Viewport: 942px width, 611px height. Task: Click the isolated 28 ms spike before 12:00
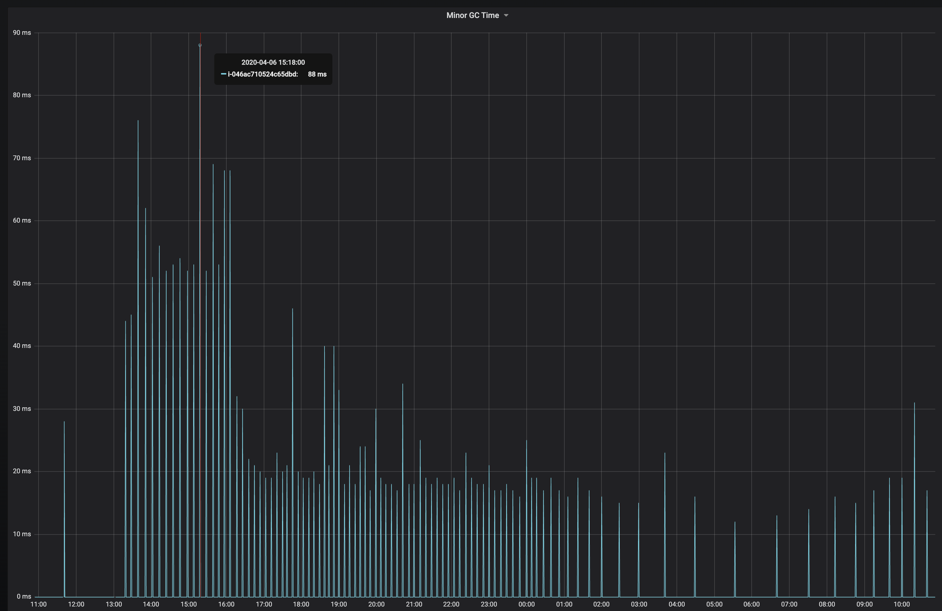click(x=64, y=422)
